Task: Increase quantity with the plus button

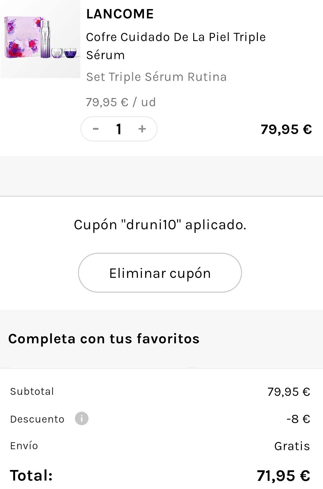Action: coord(142,129)
